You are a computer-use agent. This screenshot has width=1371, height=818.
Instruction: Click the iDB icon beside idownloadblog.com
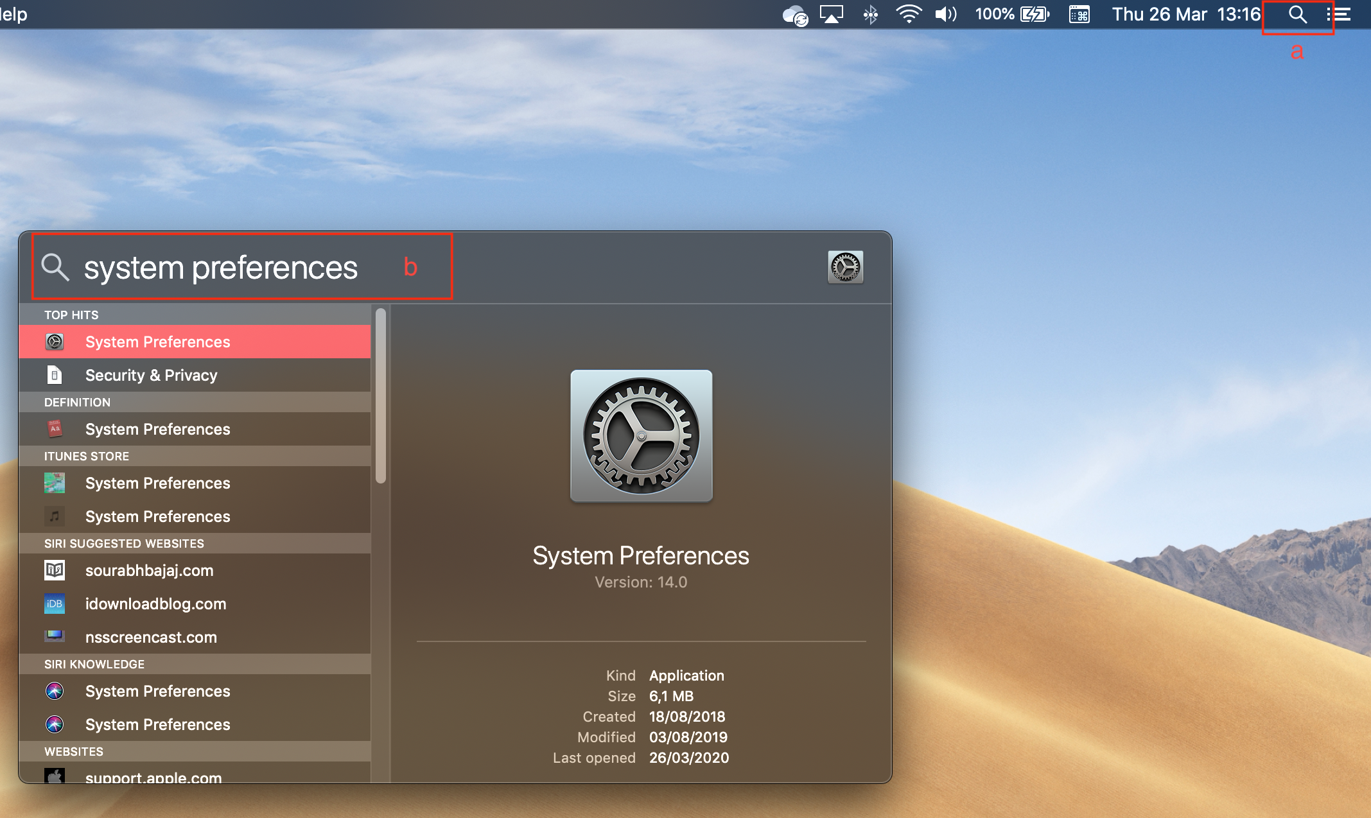coord(55,604)
